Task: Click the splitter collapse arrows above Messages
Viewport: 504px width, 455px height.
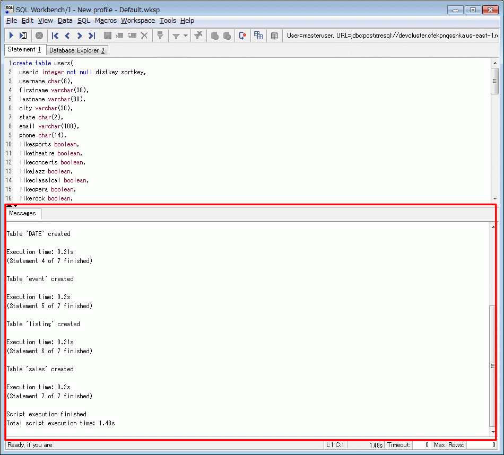Action: click(12, 205)
